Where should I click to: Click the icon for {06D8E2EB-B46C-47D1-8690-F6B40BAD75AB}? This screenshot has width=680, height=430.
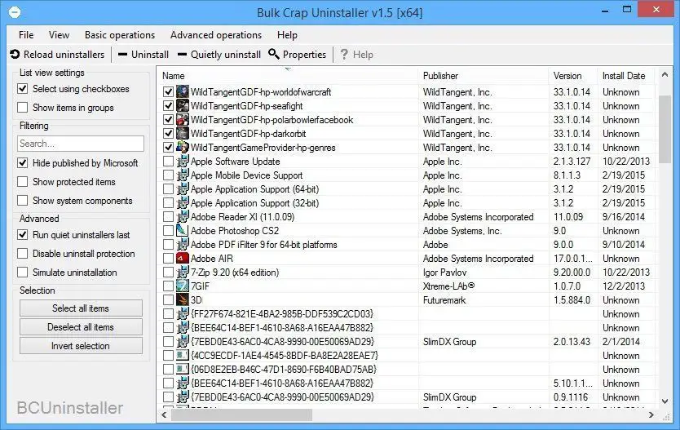coord(183,370)
